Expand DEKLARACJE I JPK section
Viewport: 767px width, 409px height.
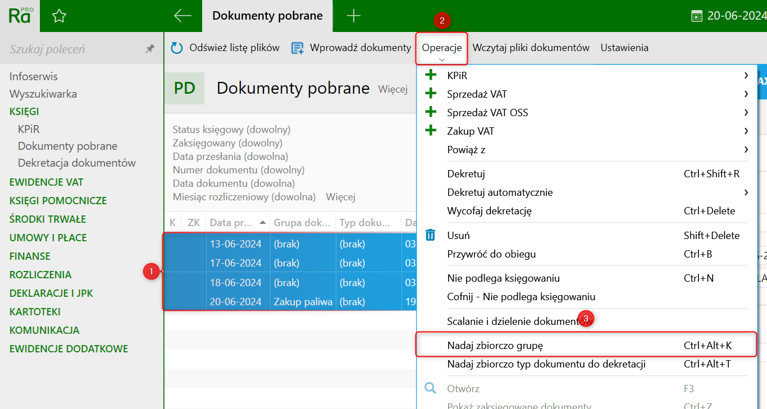(51, 293)
